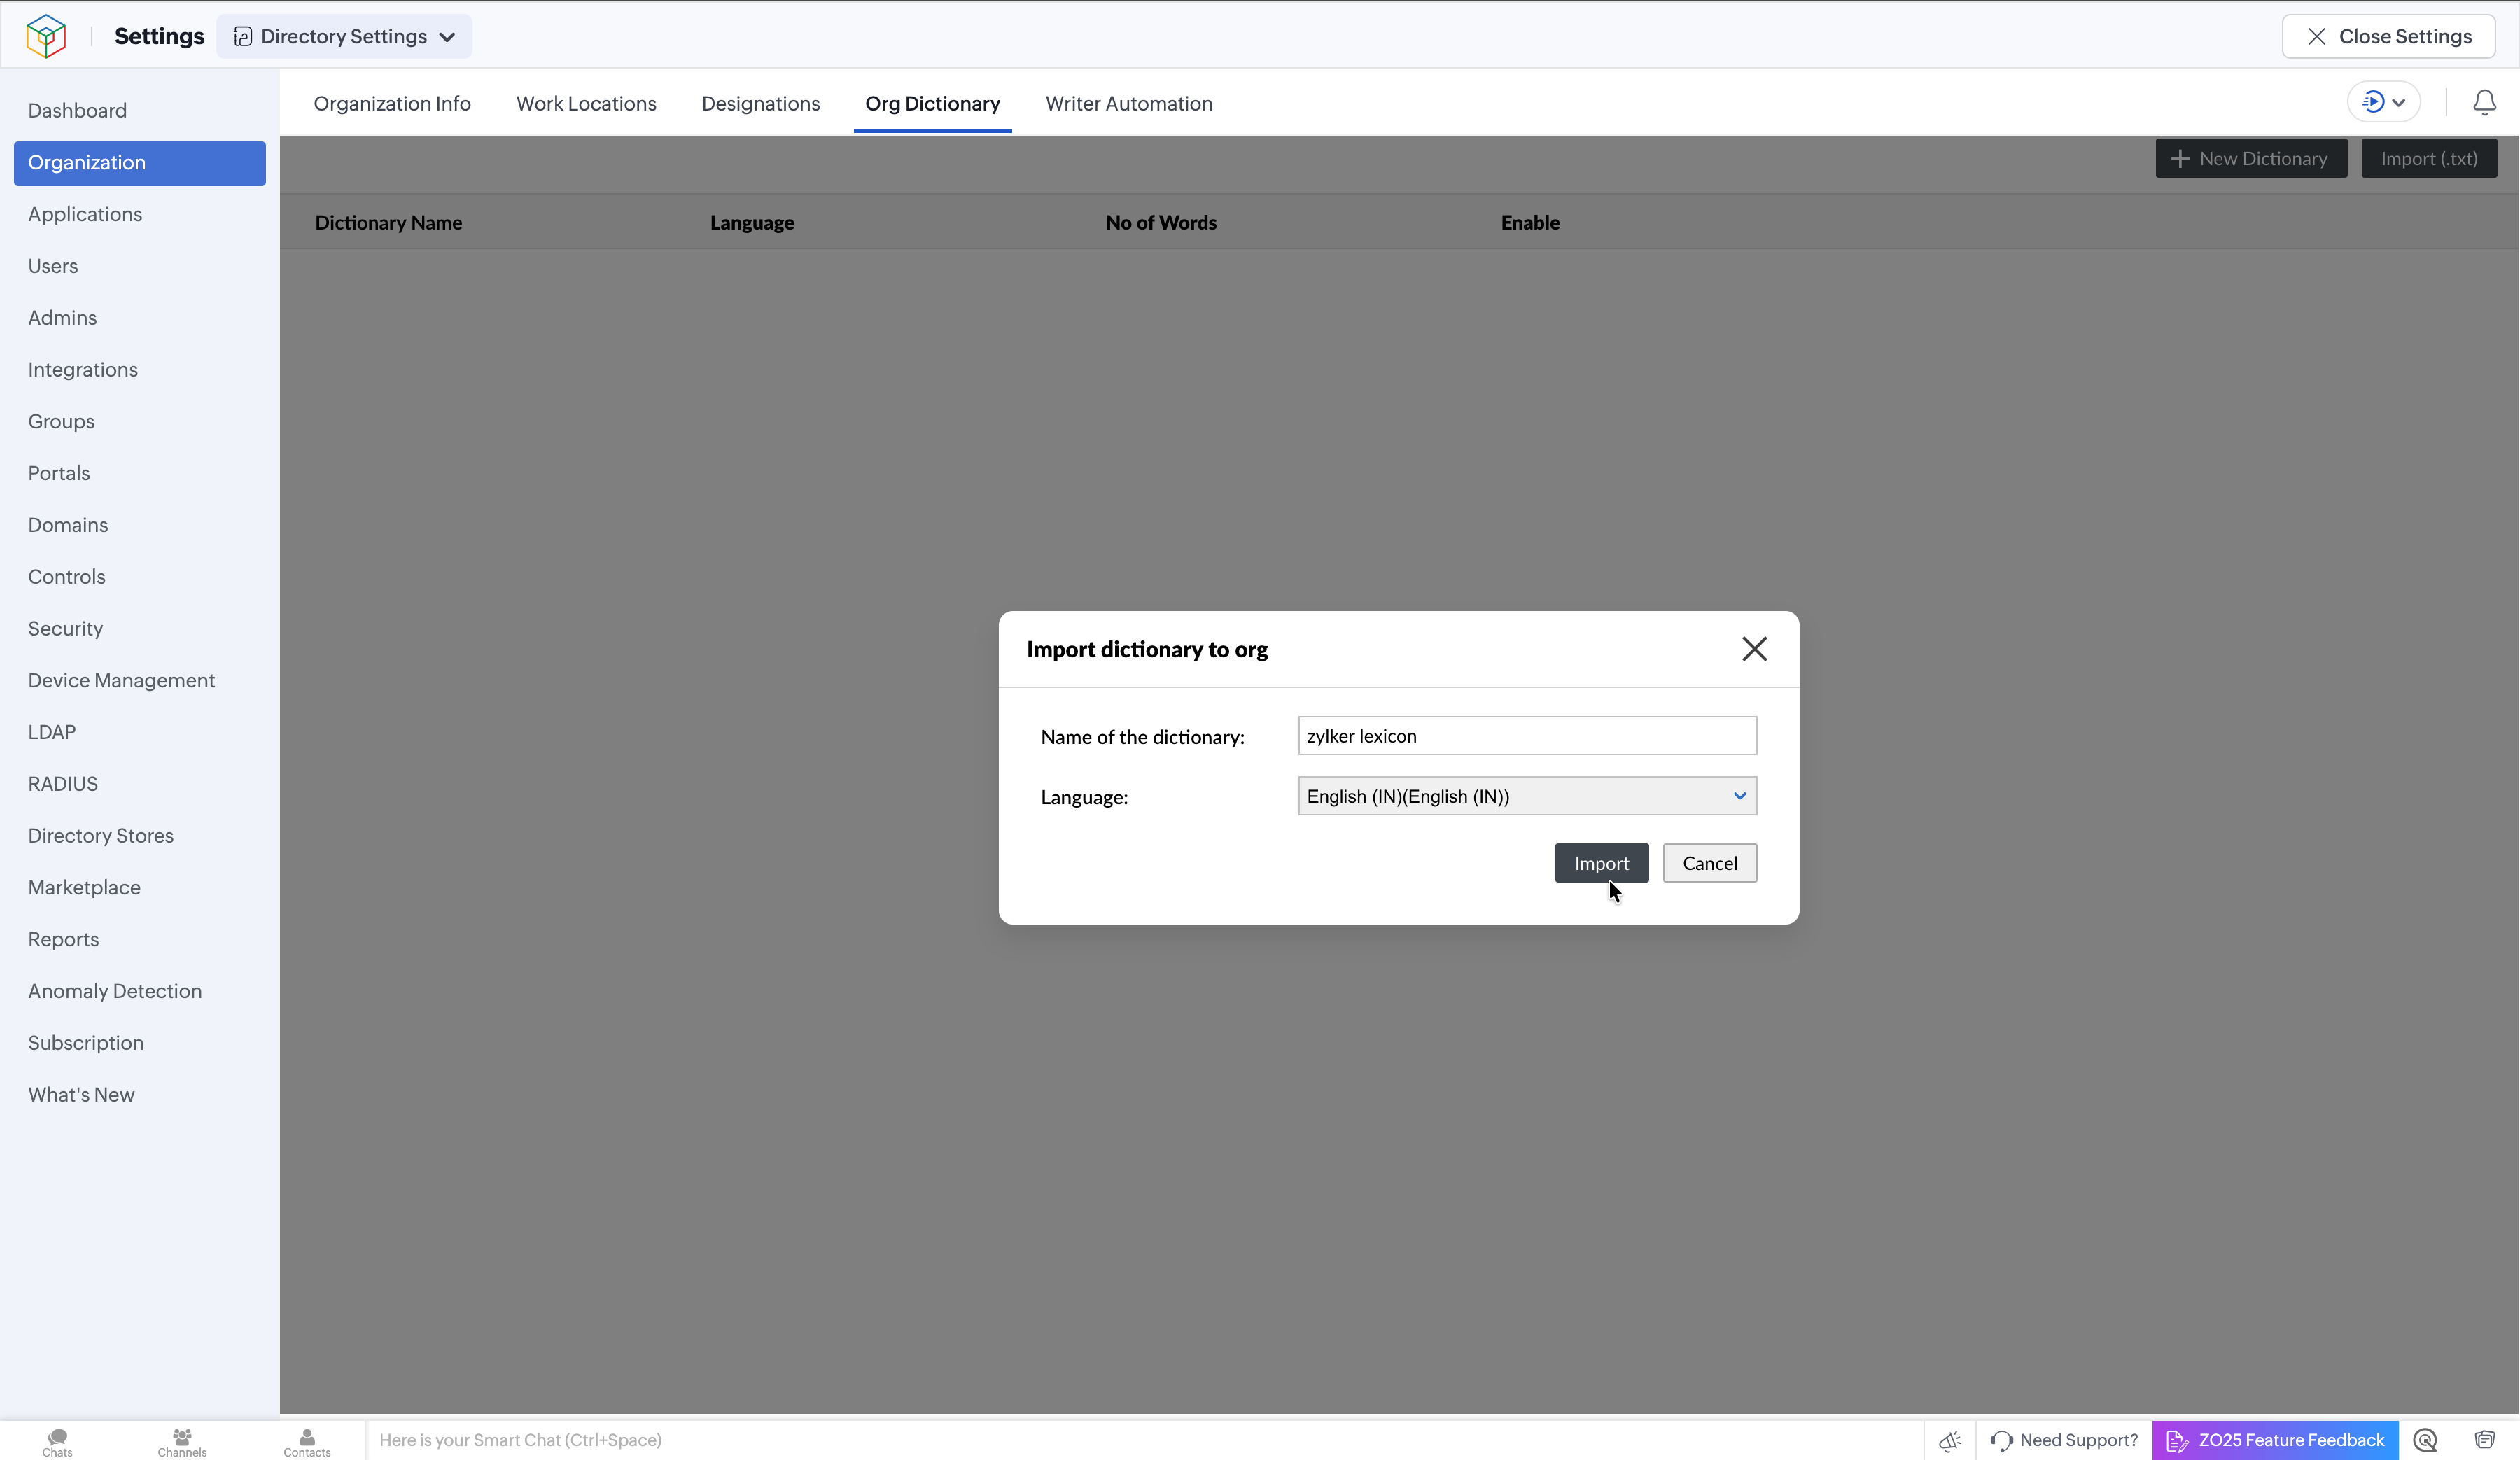This screenshot has width=2520, height=1460.
Task: Click Need Support? headset link
Action: [x=2065, y=1440]
